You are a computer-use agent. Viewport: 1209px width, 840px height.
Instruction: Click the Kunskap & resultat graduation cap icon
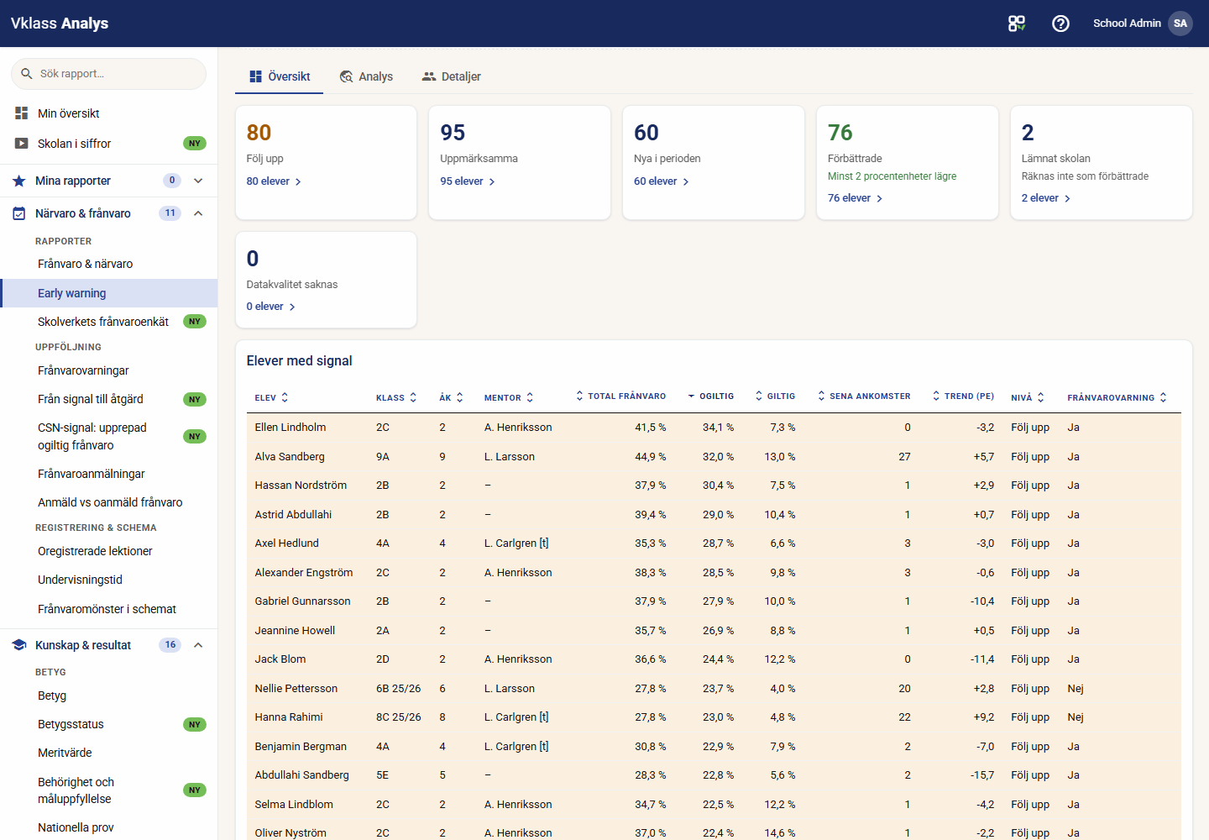[x=18, y=645]
